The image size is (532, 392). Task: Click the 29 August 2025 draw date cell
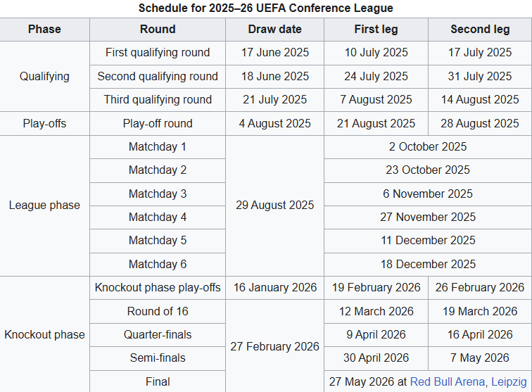pyautogui.click(x=275, y=206)
